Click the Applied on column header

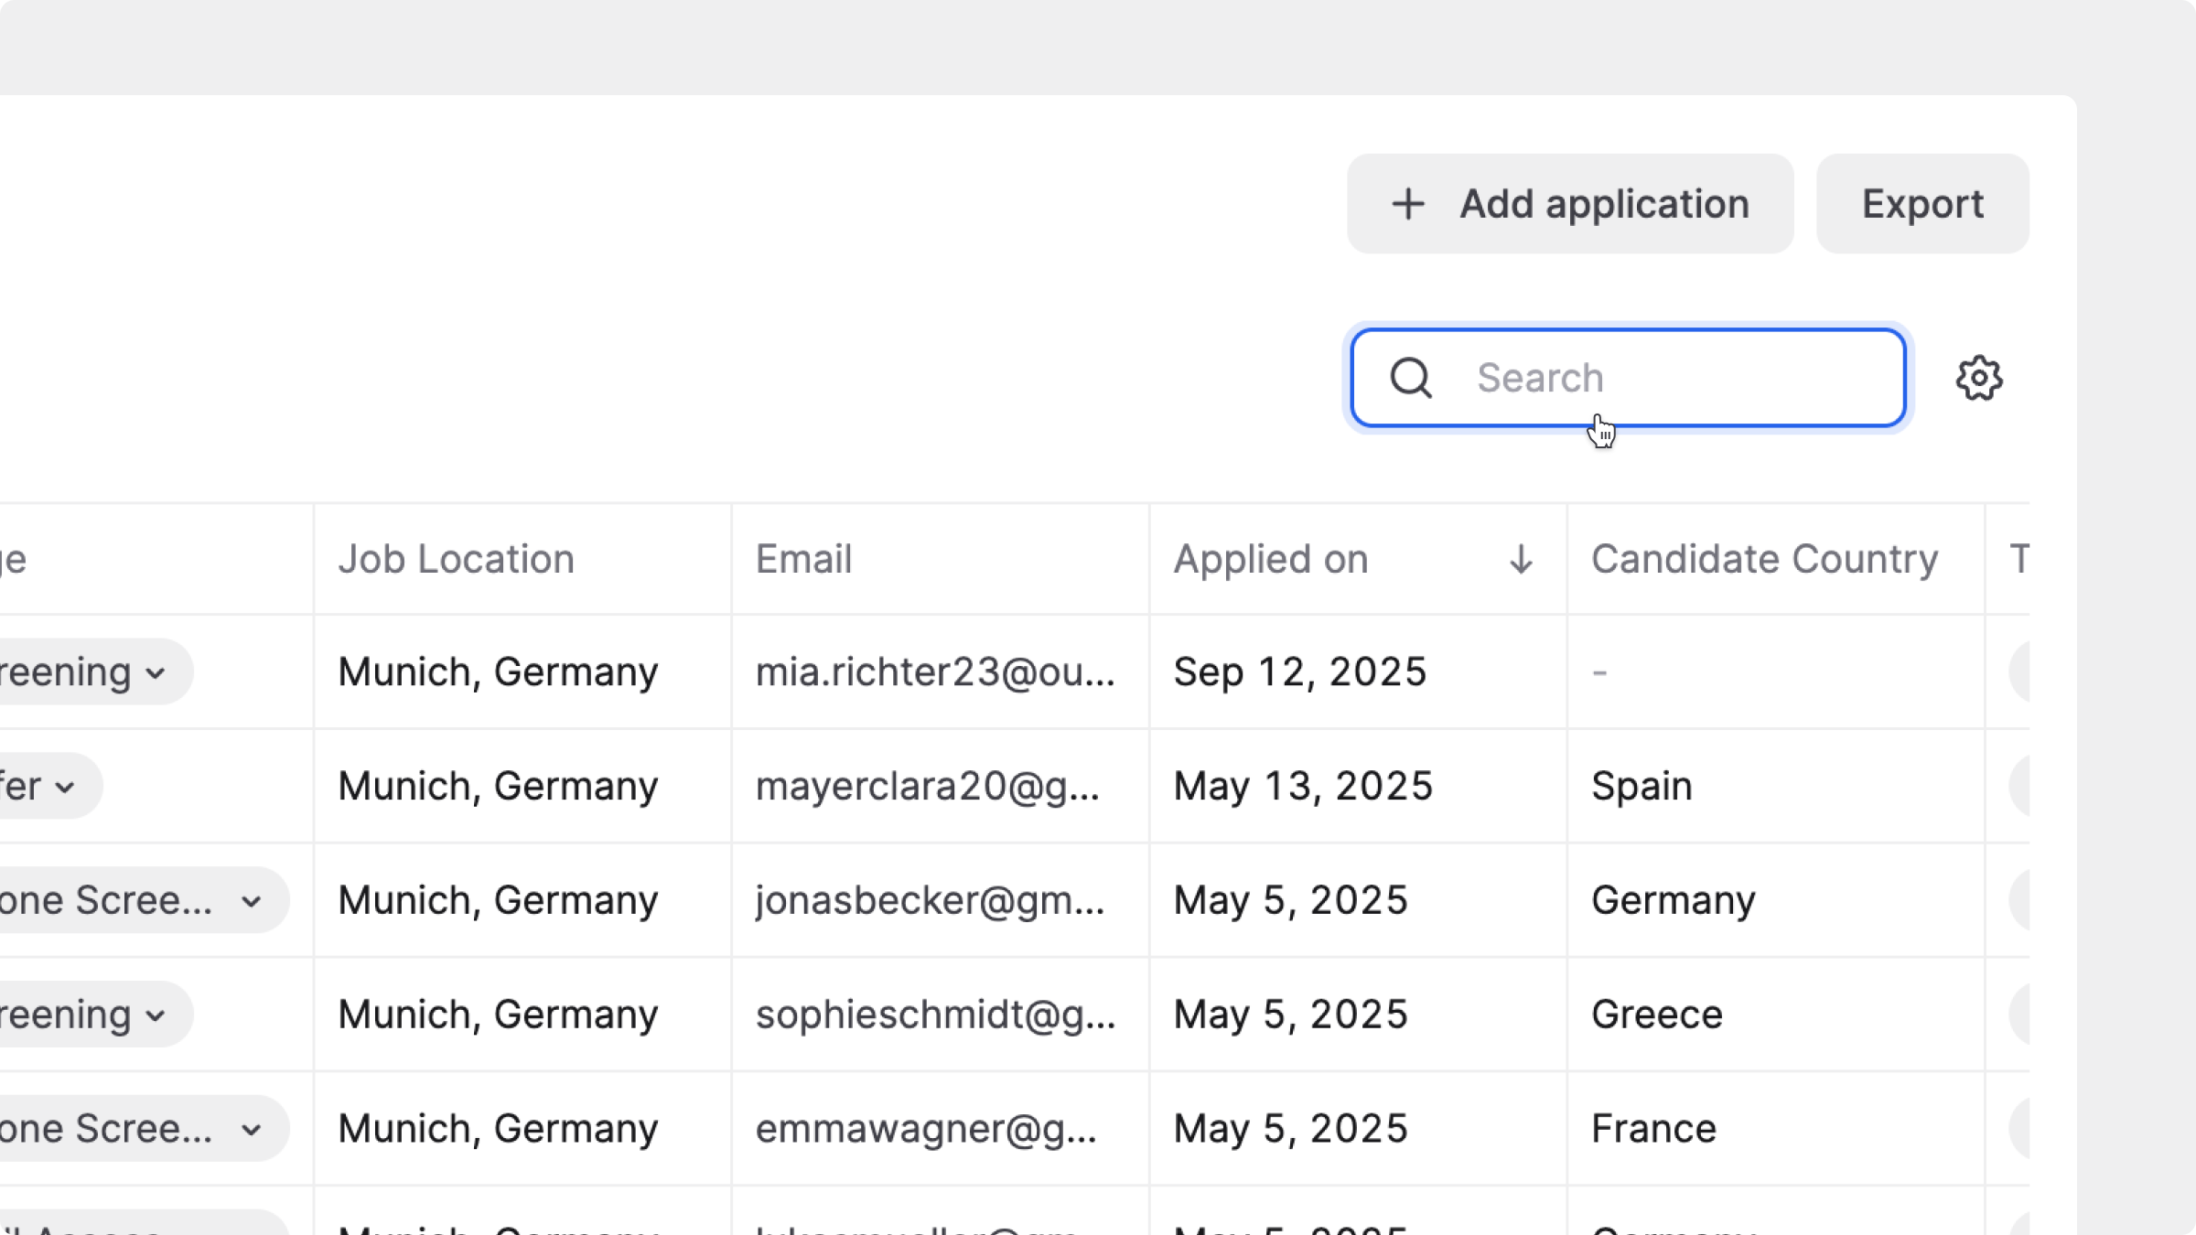[x=1270, y=559]
